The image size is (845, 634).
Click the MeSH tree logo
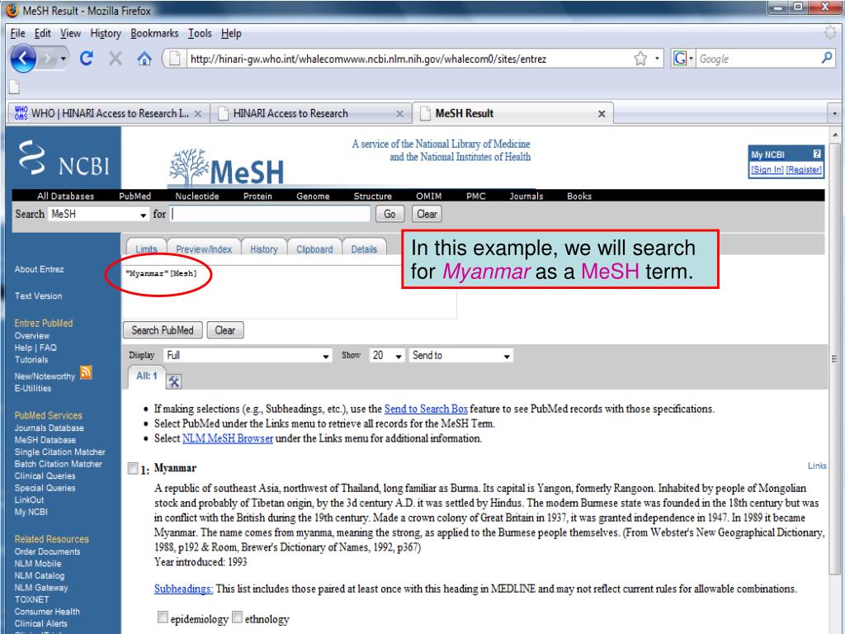226,167
